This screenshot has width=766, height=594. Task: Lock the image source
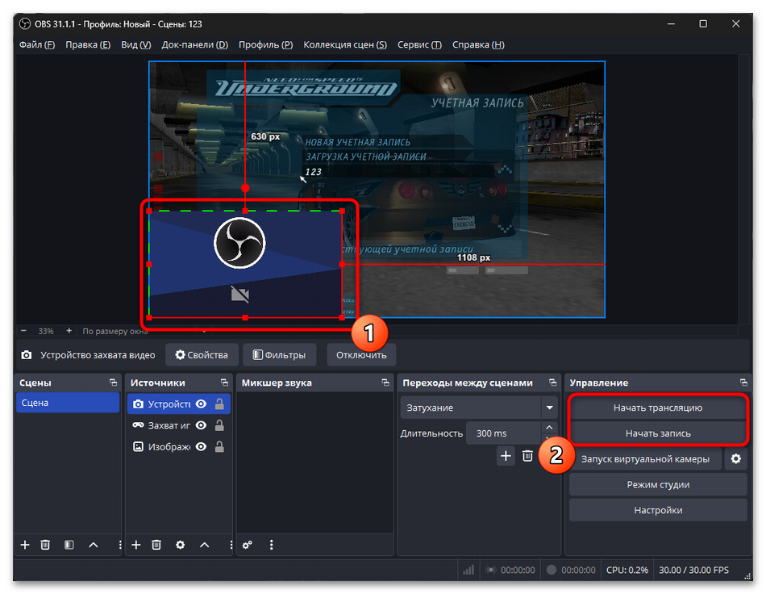[x=220, y=446]
